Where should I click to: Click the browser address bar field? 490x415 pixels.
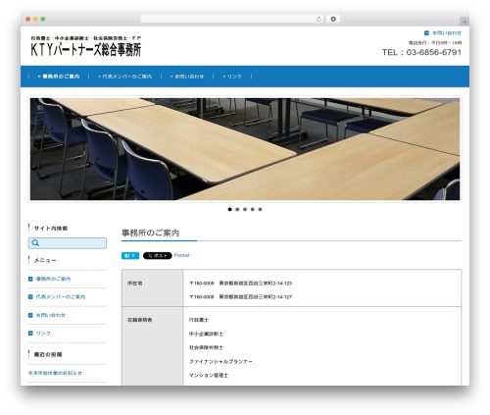(x=232, y=19)
